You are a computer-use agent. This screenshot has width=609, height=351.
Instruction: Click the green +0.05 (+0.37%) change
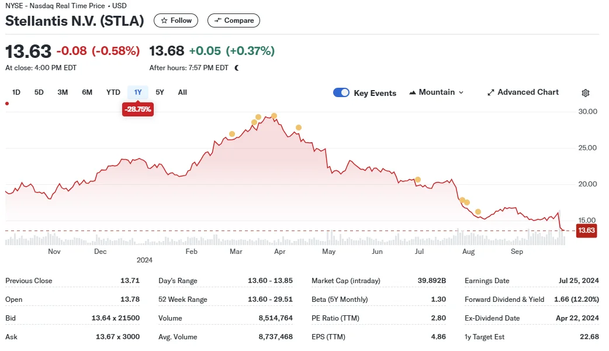tap(232, 50)
